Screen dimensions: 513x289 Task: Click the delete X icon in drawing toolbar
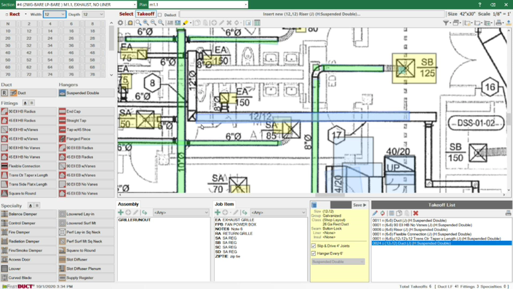point(229,23)
